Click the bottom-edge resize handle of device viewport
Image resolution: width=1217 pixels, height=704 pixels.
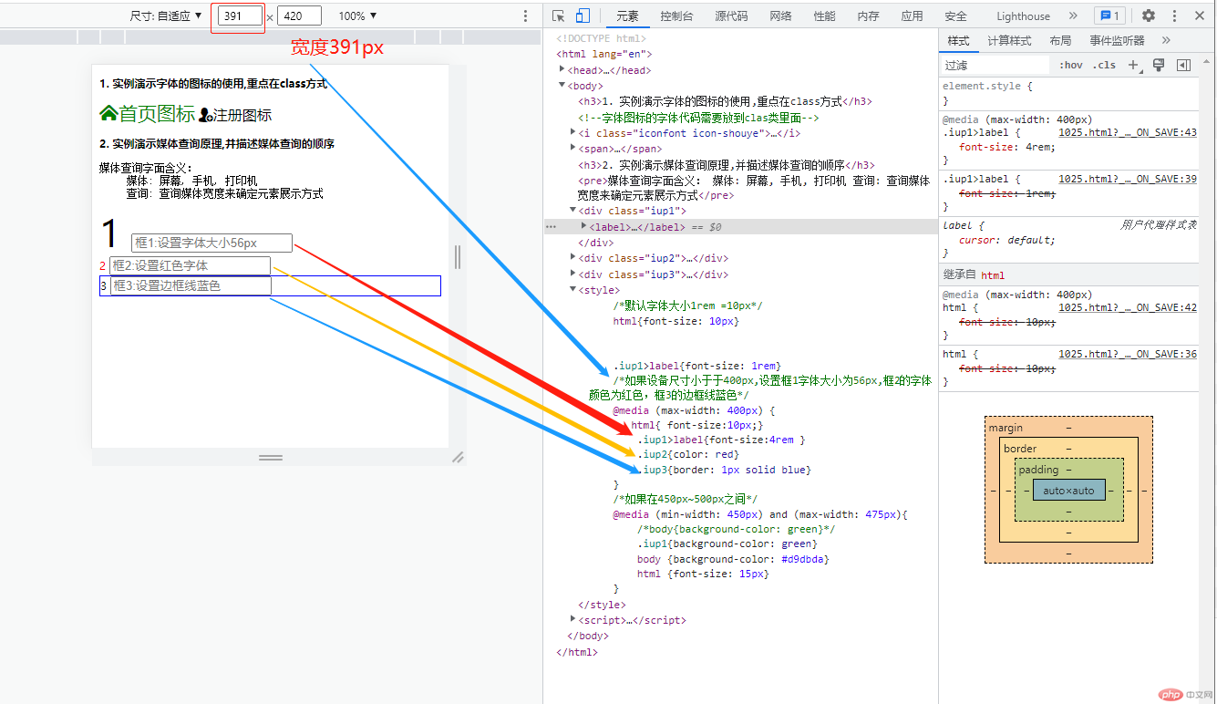(271, 457)
